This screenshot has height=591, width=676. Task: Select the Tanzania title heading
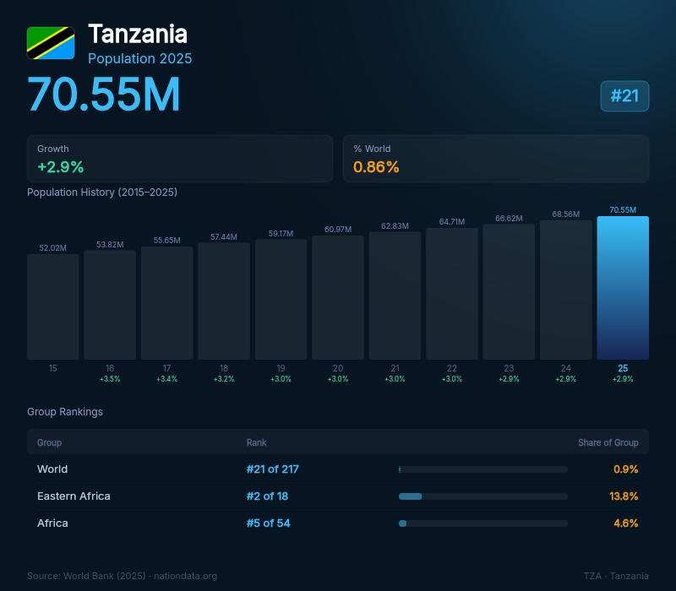point(138,34)
